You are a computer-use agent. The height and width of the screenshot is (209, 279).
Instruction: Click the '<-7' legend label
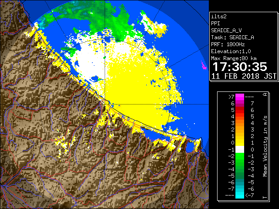click(x=249, y=196)
